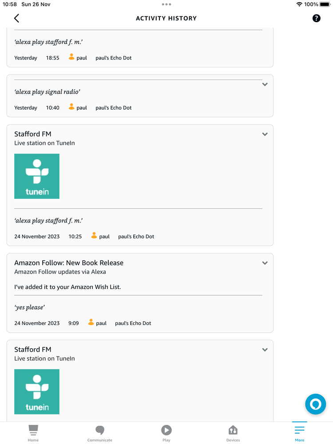Tap paul profile icon on 18:55 entry
333x444 pixels.
click(71, 57)
